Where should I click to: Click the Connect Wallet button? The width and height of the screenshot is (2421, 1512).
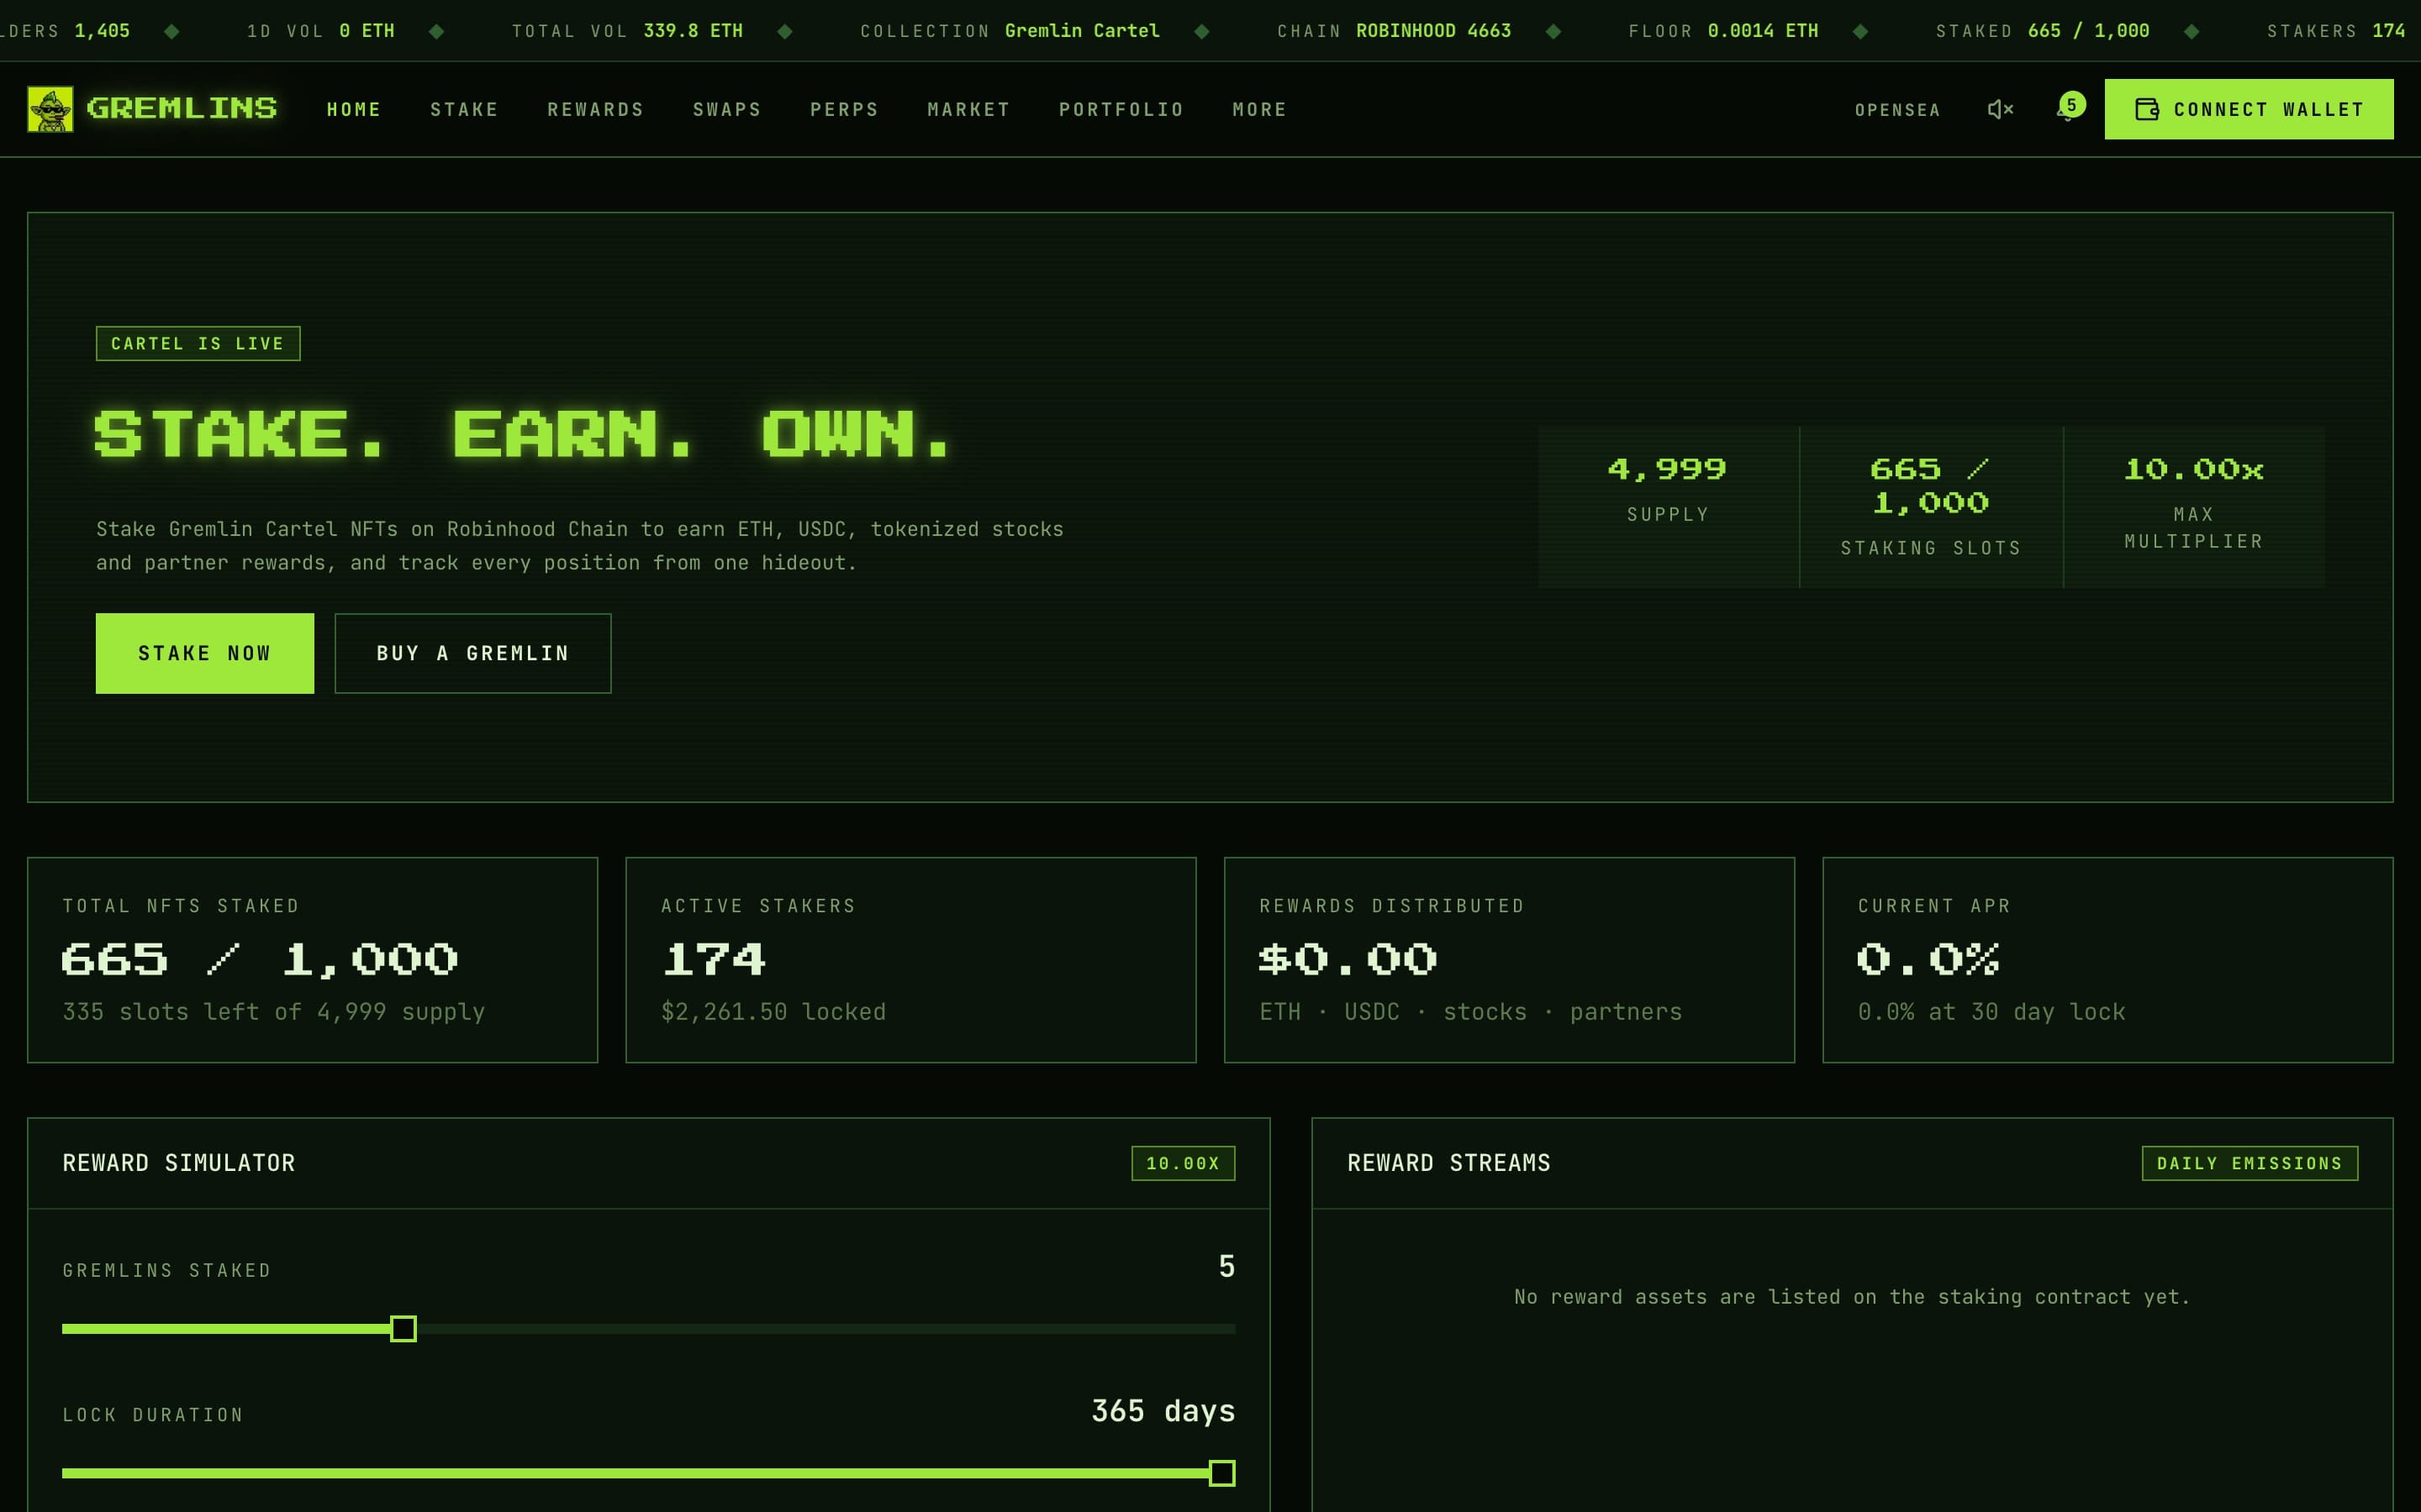[x=2249, y=109]
